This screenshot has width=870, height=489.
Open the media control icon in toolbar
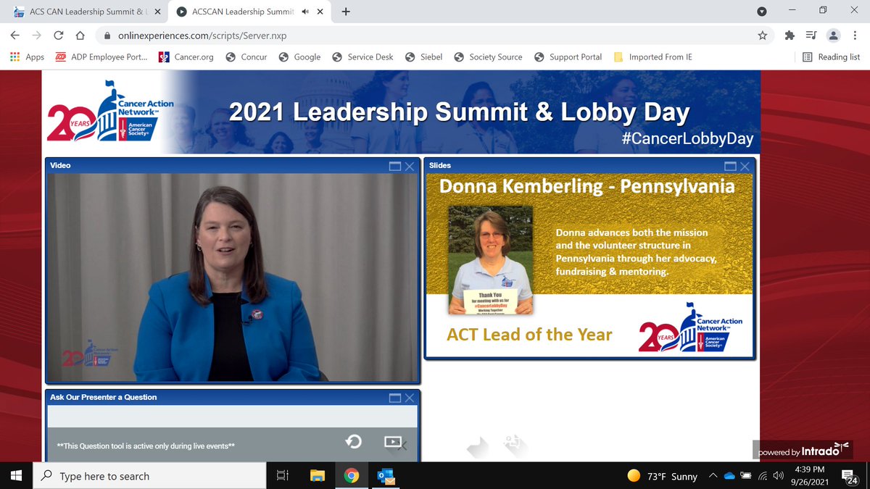click(812, 35)
